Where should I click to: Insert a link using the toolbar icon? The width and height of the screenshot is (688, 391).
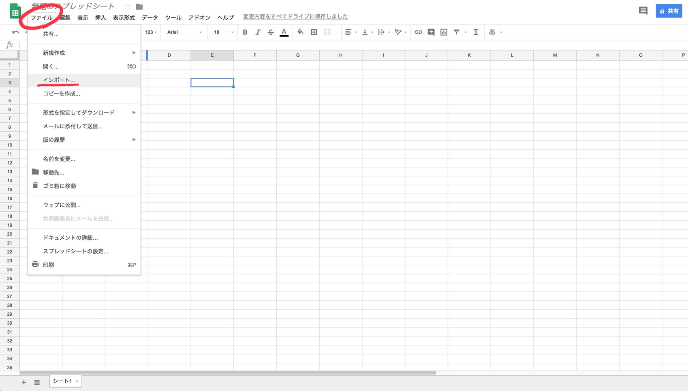pos(418,32)
